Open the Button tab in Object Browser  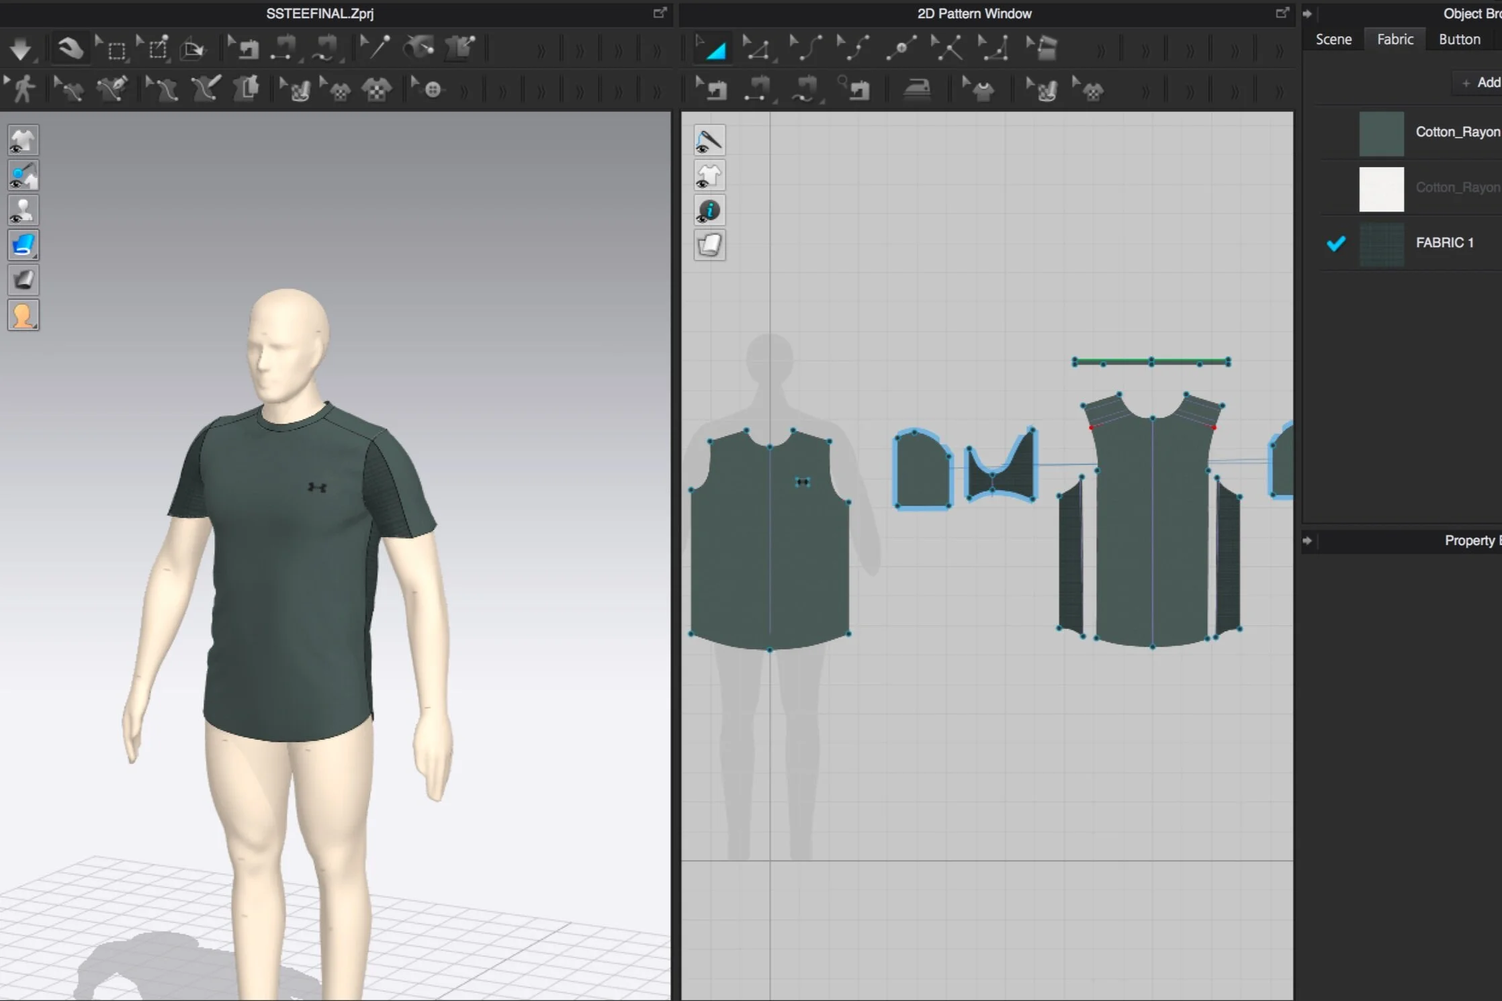pos(1459,39)
